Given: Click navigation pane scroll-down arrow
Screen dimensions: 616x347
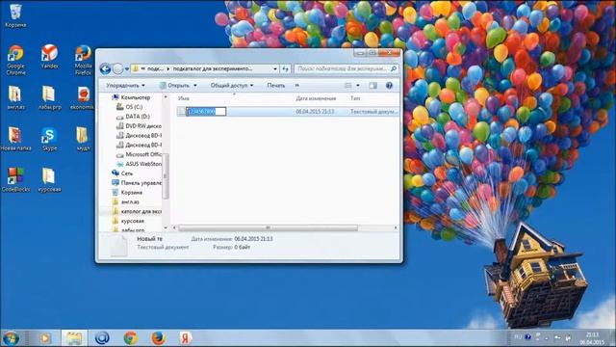Looking at the screenshot, I should point(166,227).
